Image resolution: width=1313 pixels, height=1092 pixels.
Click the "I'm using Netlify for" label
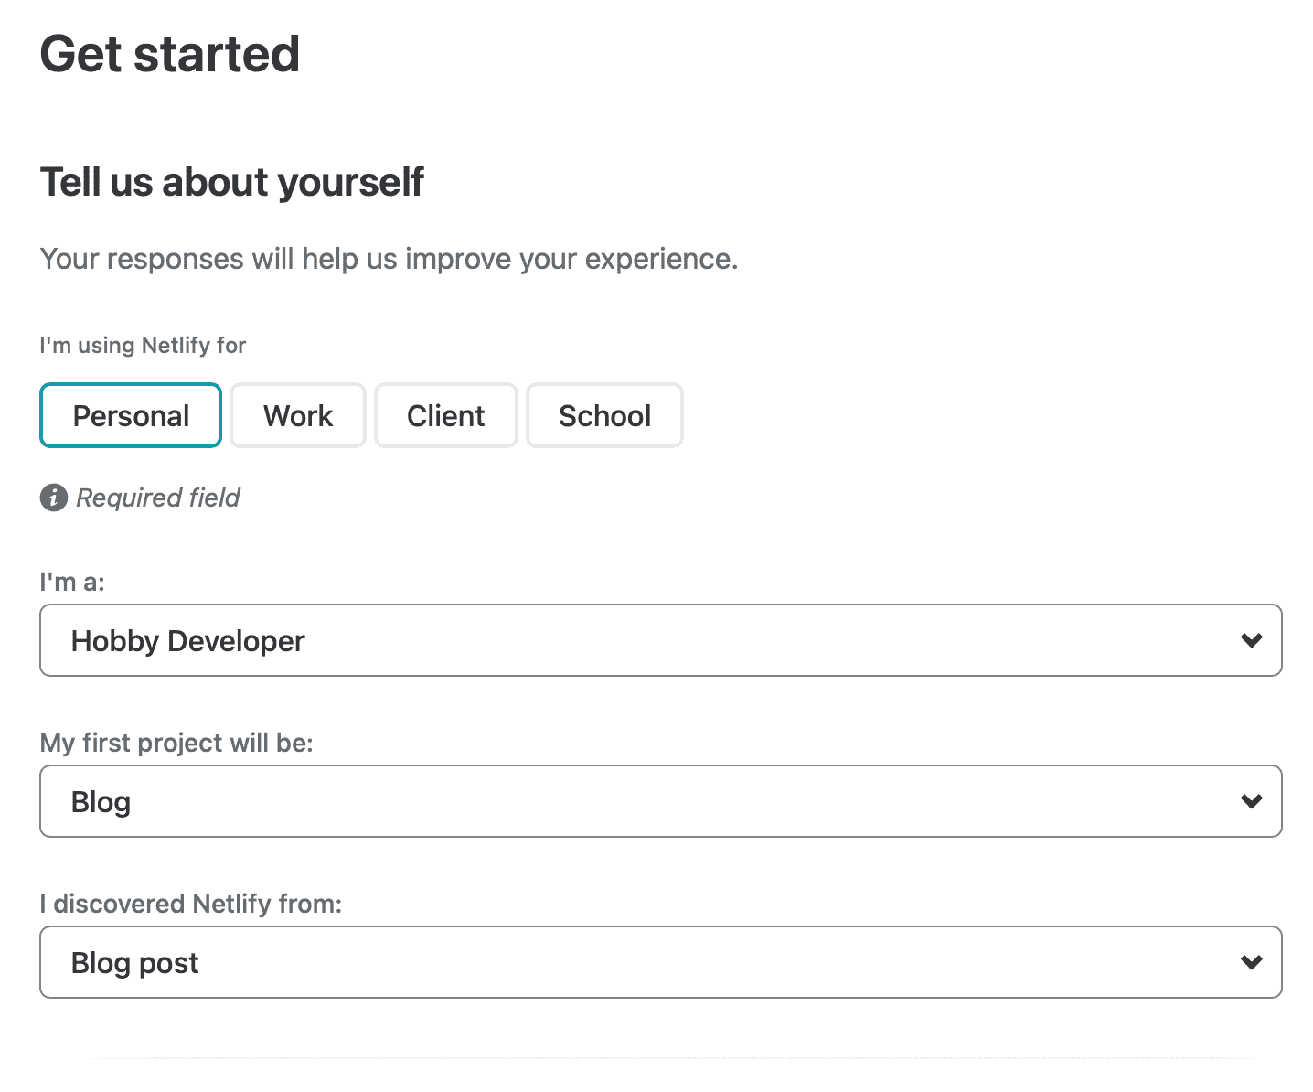coord(143,346)
